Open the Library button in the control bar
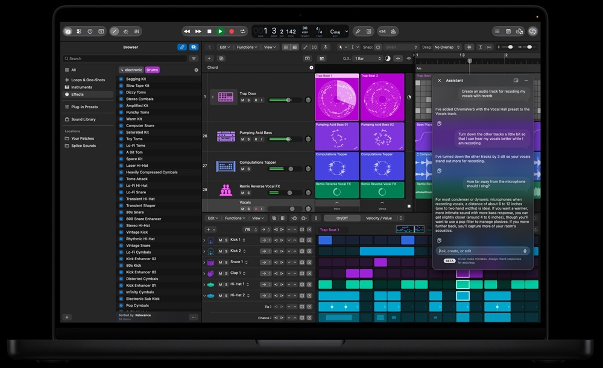Screen dimensions: 603x368 (68, 31)
